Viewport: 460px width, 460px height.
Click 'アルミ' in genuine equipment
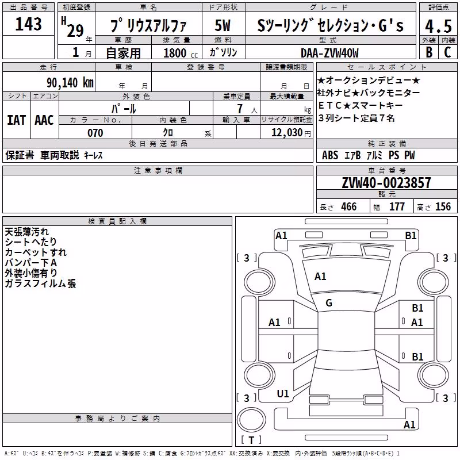[374, 155]
